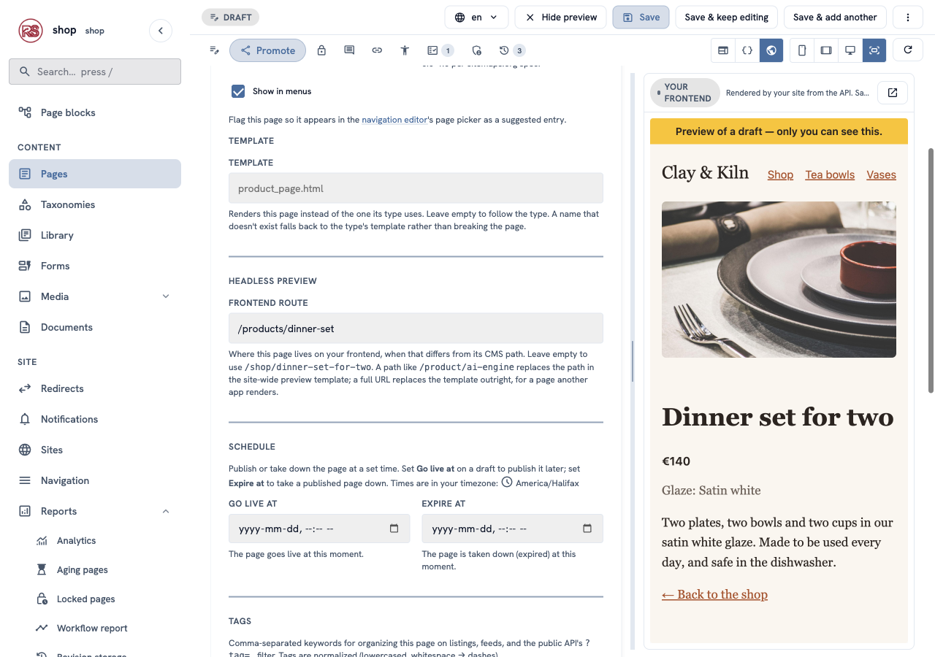Open revision history icon with badge 3
This screenshot has width=935, height=657.
(x=511, y=50)
